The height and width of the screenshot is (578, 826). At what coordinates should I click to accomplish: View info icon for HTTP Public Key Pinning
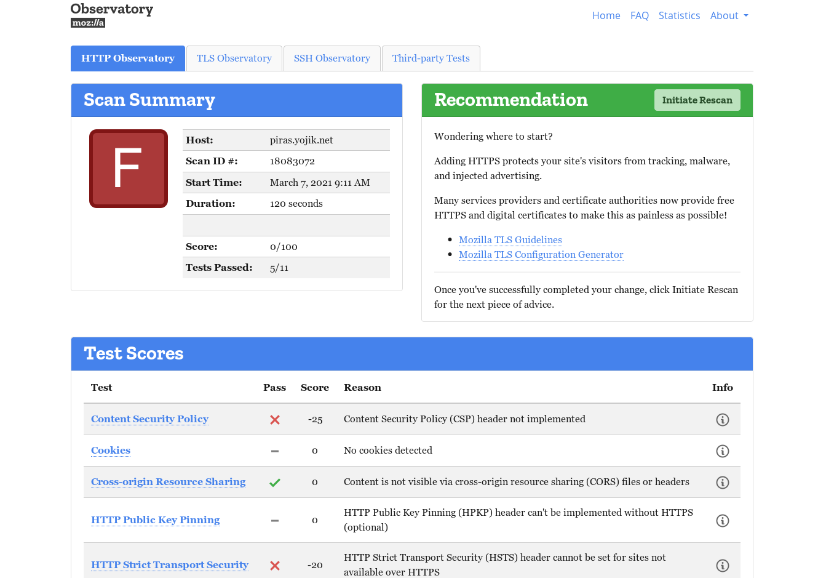pos(722,521)
